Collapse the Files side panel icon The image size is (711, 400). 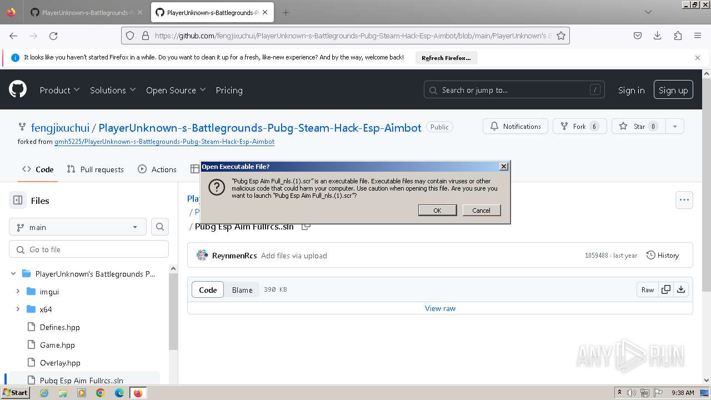[x=18, y=200]
